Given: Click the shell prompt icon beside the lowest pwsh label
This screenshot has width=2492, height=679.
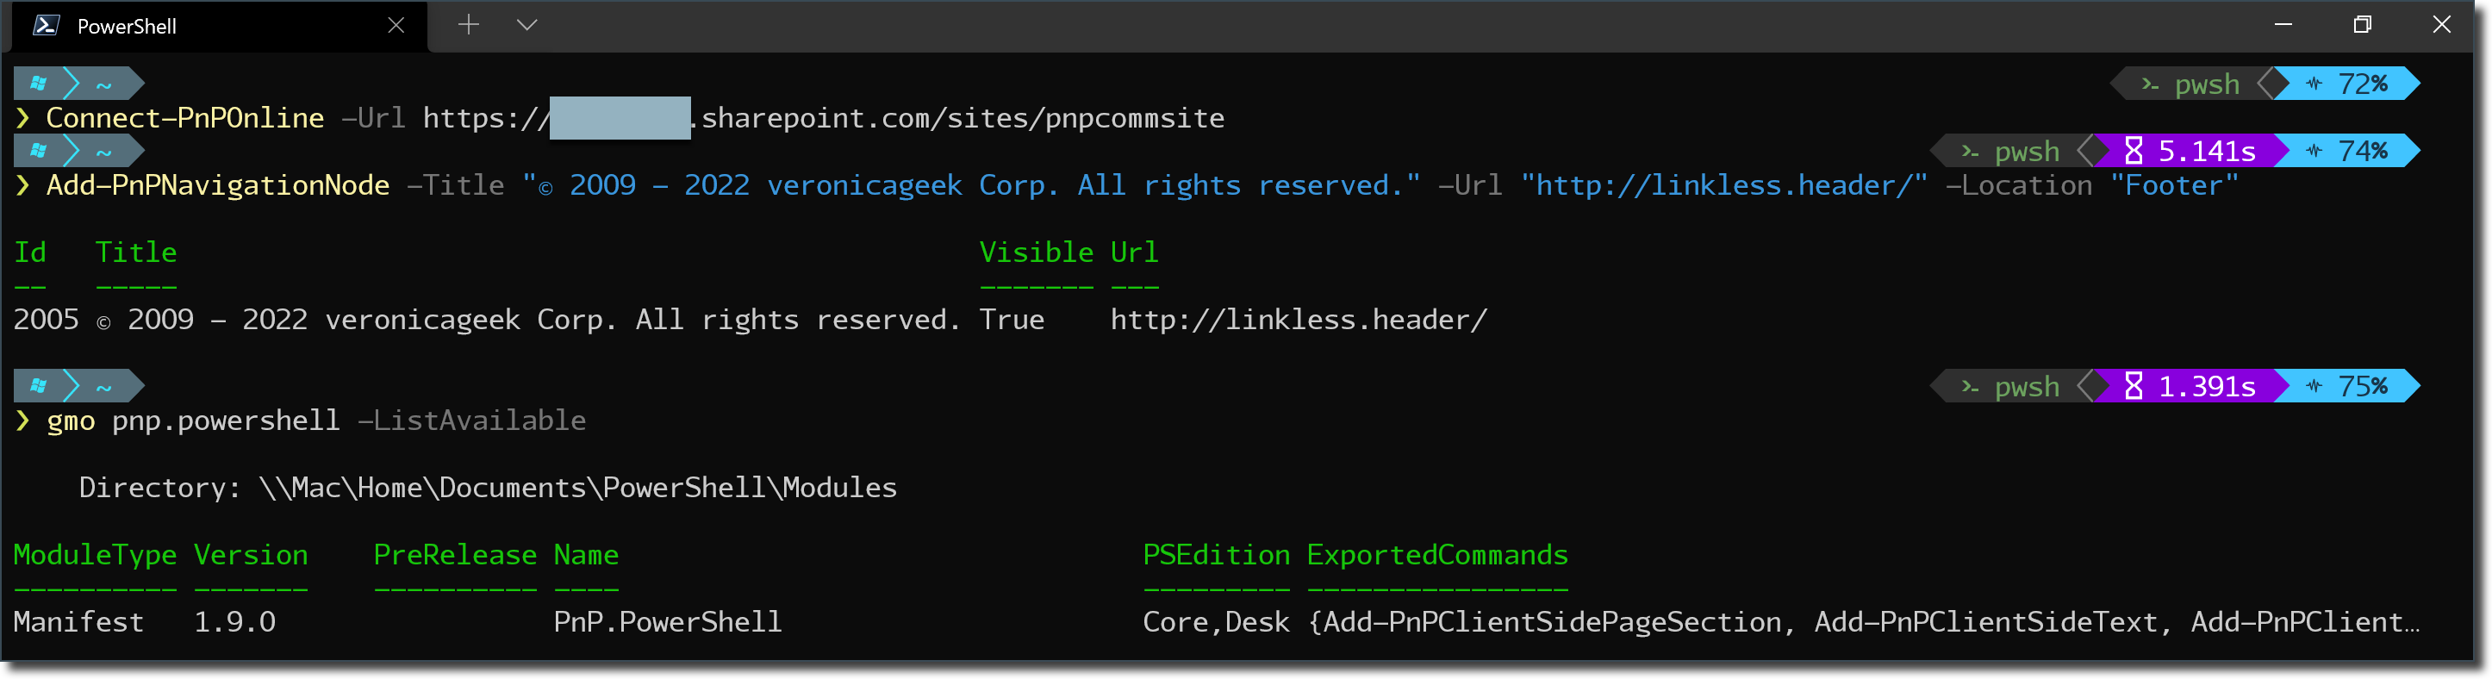Looking at the screenshot, I should 1969,386.
